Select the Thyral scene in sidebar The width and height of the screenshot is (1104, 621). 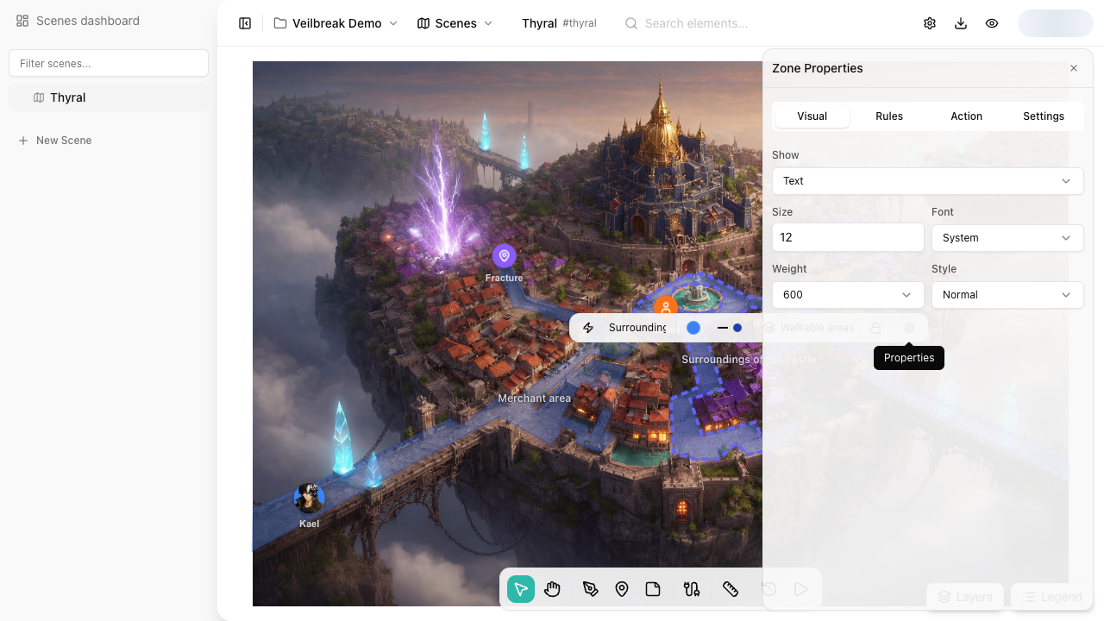click(x=109, y=97)
